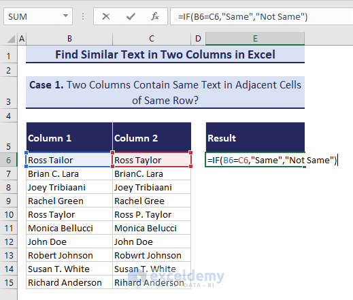Click the Select All corner triangle
Viewport: 353px width, 300px height.
(11, 39)
